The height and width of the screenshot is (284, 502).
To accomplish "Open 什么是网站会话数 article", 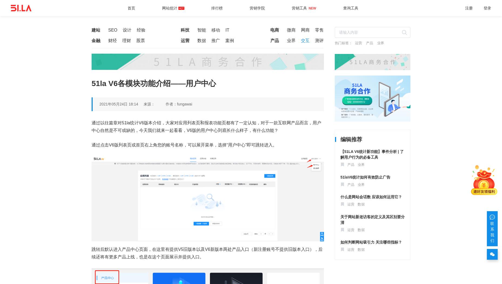I will click(371, 197).
